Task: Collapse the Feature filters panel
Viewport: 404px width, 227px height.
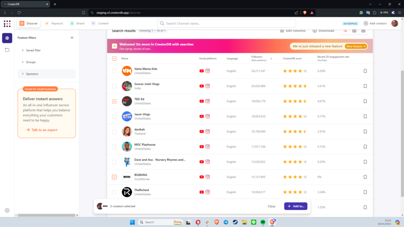Action: (72, 37)
